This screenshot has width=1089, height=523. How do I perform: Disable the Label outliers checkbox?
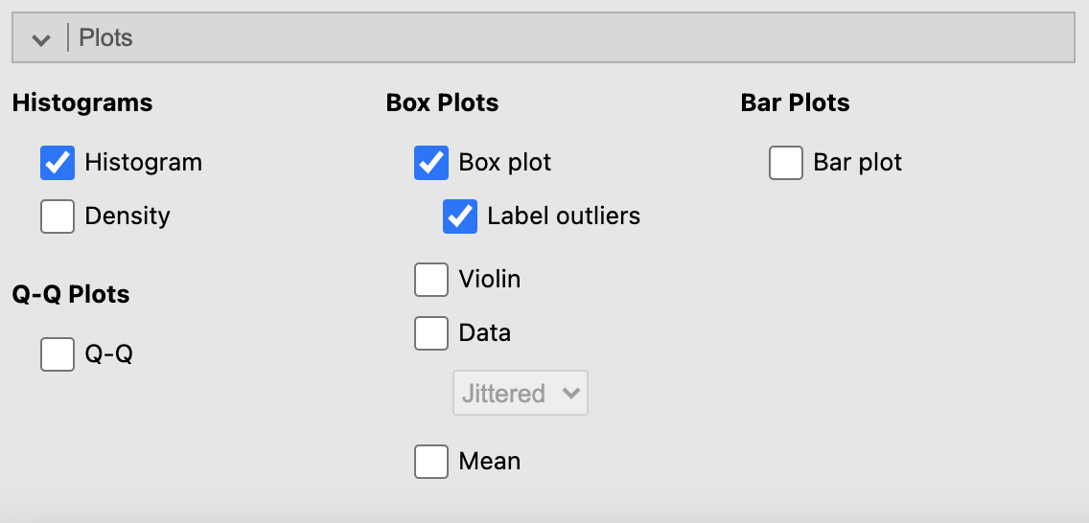[x=460, y=216]
